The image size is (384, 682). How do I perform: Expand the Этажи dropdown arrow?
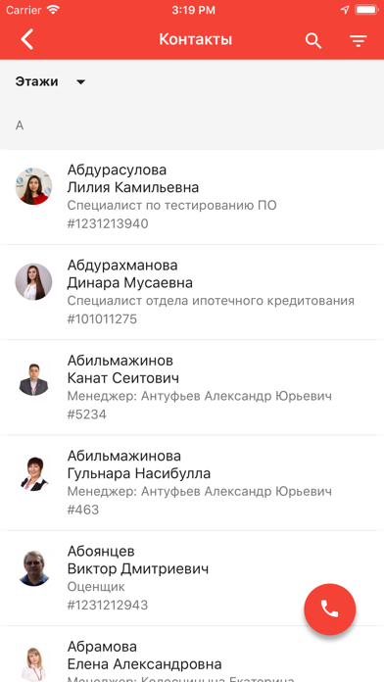pos(80,81)
